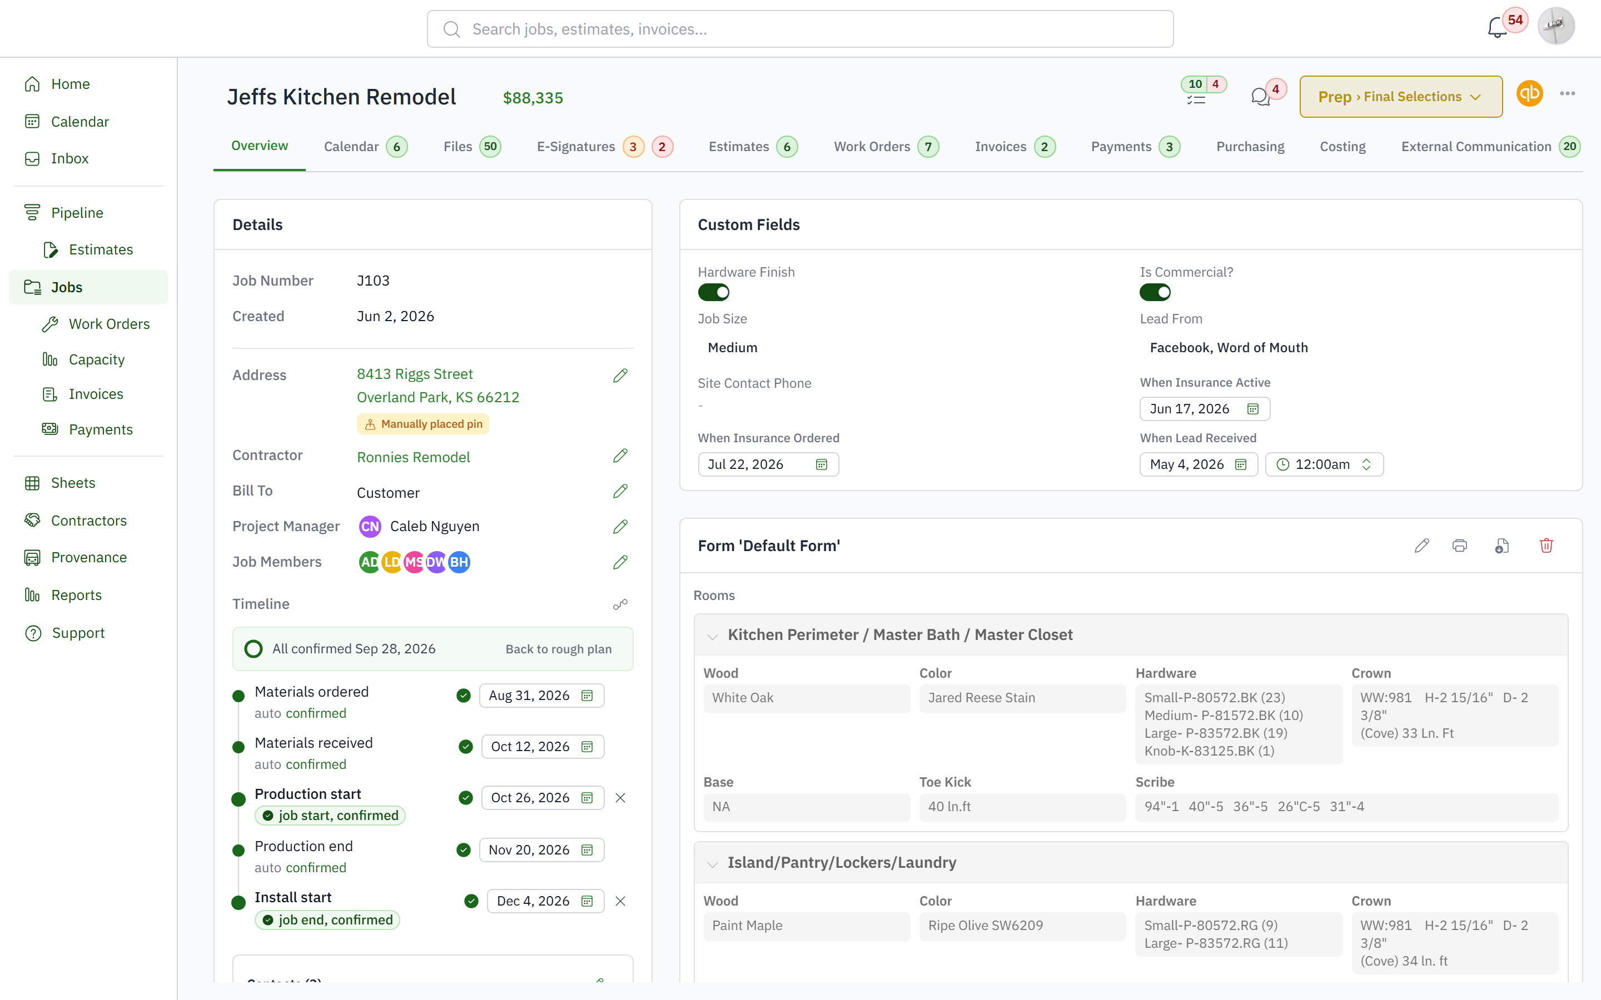Collapse the Kitchen Perimeter room section

(713, 636)
